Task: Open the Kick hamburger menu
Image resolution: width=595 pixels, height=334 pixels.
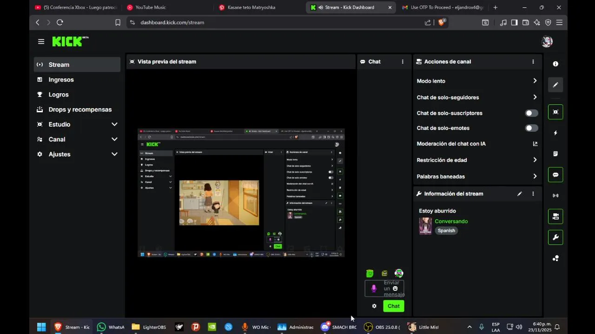Action: pos(41,42)
